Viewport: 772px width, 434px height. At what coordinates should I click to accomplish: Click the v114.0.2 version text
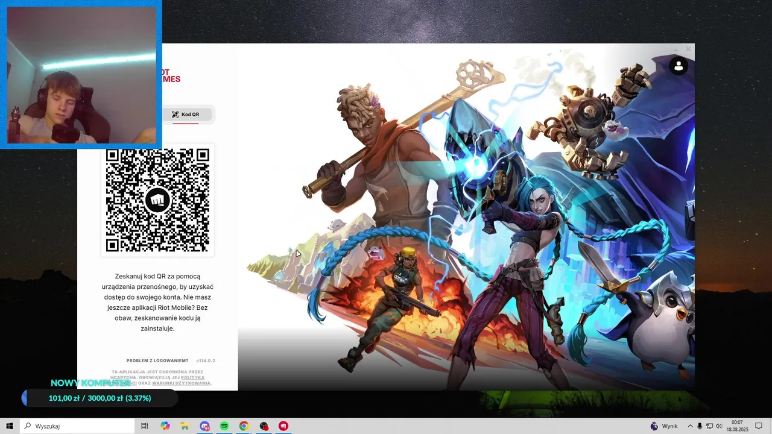(206, 360)
